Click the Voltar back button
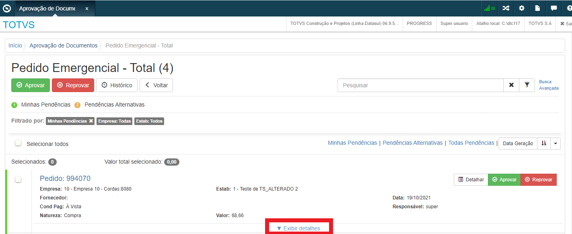 [x=156, y=85]
